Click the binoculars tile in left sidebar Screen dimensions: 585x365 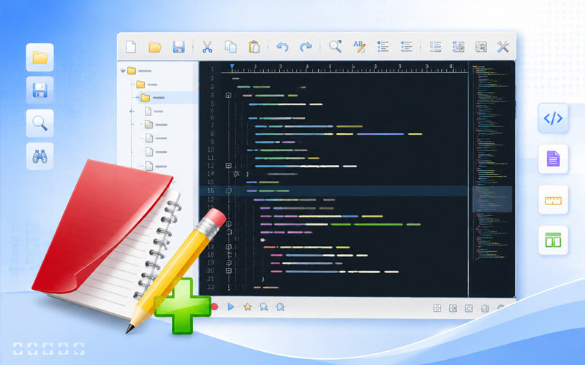coord(40,156)
